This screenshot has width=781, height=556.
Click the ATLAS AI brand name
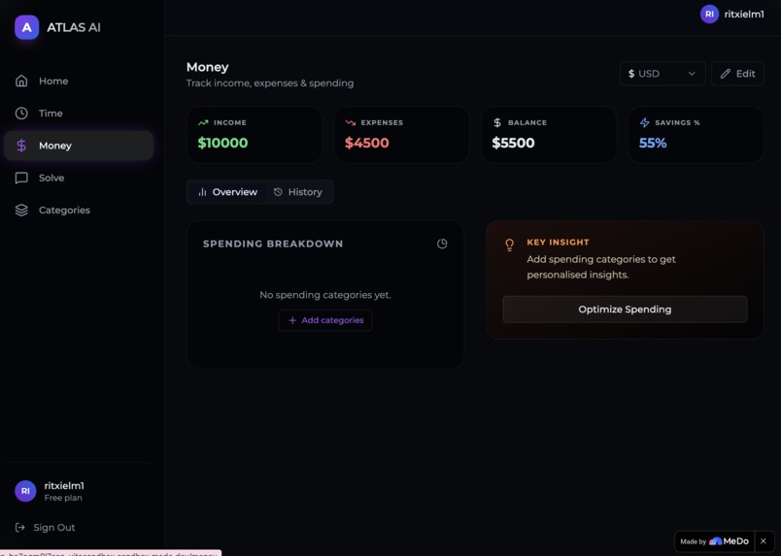click(74, 27)
